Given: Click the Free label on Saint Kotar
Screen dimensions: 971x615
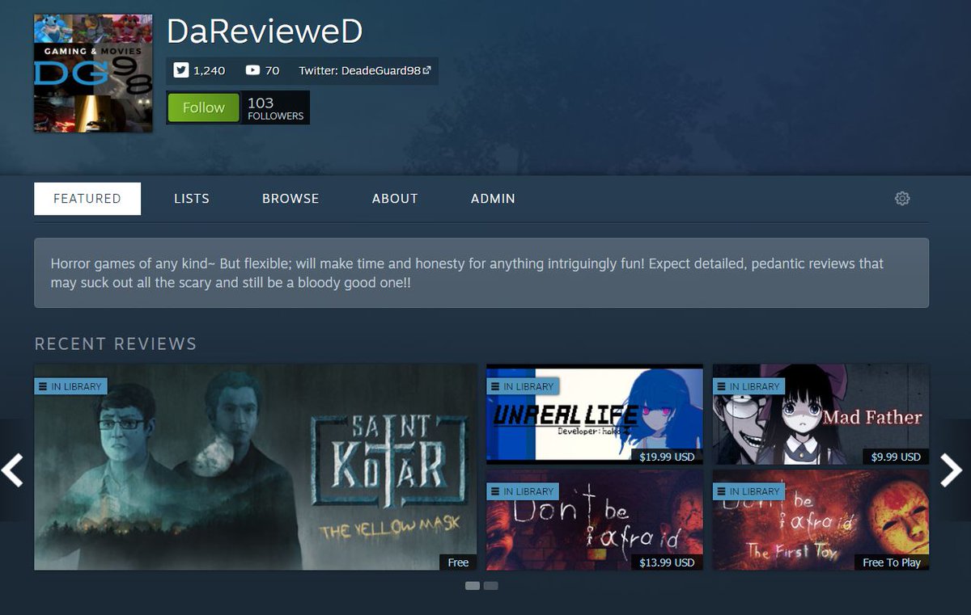Looking at the screenshot, I should [458, 562].
